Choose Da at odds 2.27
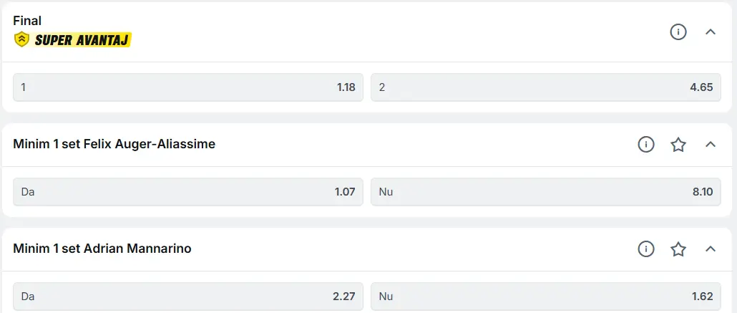 pos(188,296)
